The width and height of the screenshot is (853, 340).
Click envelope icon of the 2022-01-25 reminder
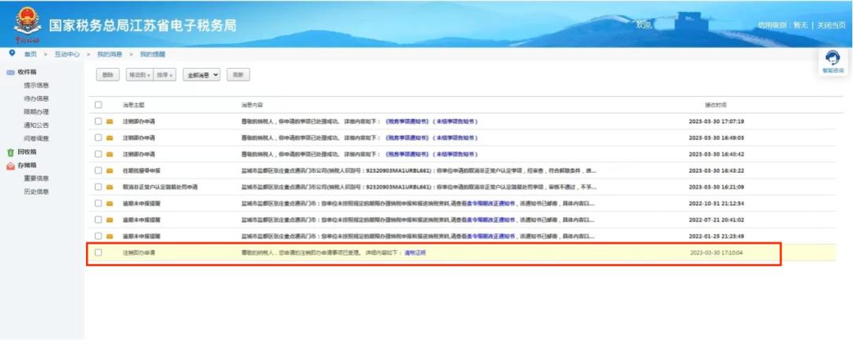(x=109, y=236)
